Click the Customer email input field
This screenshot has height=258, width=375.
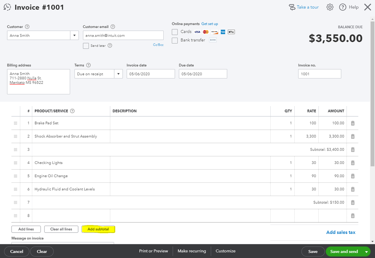tap(123, 35)
